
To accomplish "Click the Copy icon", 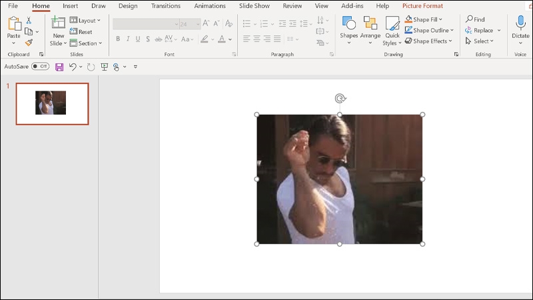I will 29,31.
